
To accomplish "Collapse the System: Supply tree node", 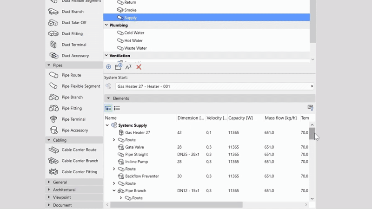I will (x=107, y=125).
